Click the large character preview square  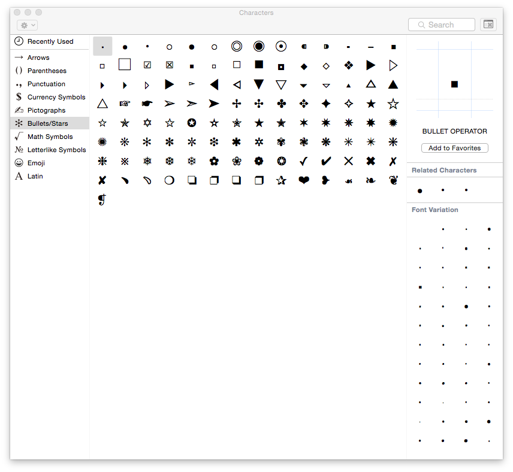454,84
